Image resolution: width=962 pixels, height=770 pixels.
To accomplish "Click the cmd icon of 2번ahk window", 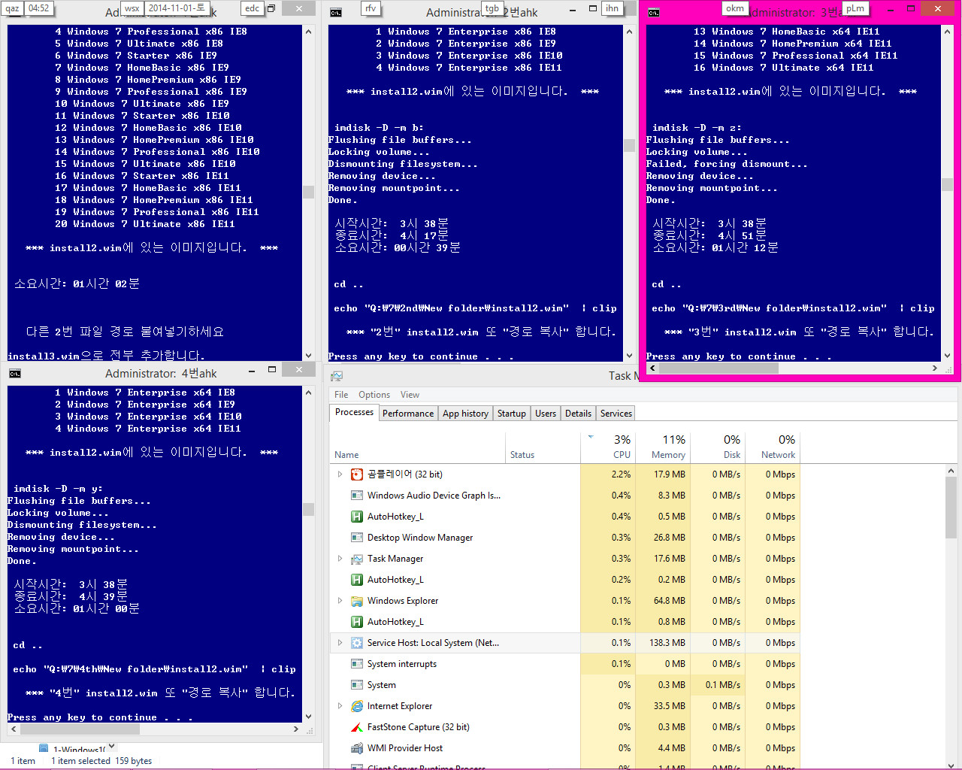I will coord(336,13).
